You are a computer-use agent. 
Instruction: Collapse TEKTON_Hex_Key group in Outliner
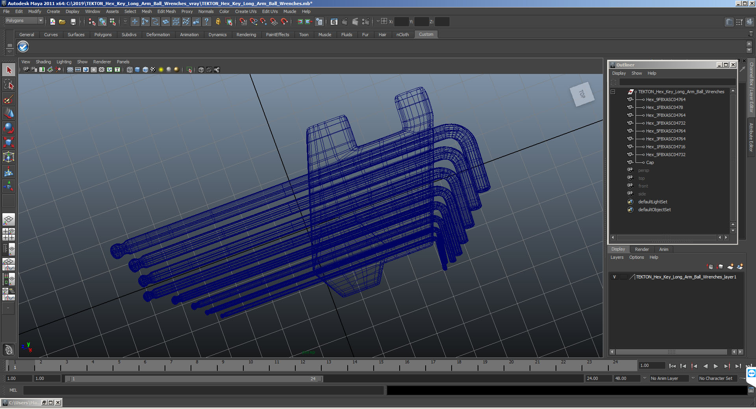tap(613, 92)
